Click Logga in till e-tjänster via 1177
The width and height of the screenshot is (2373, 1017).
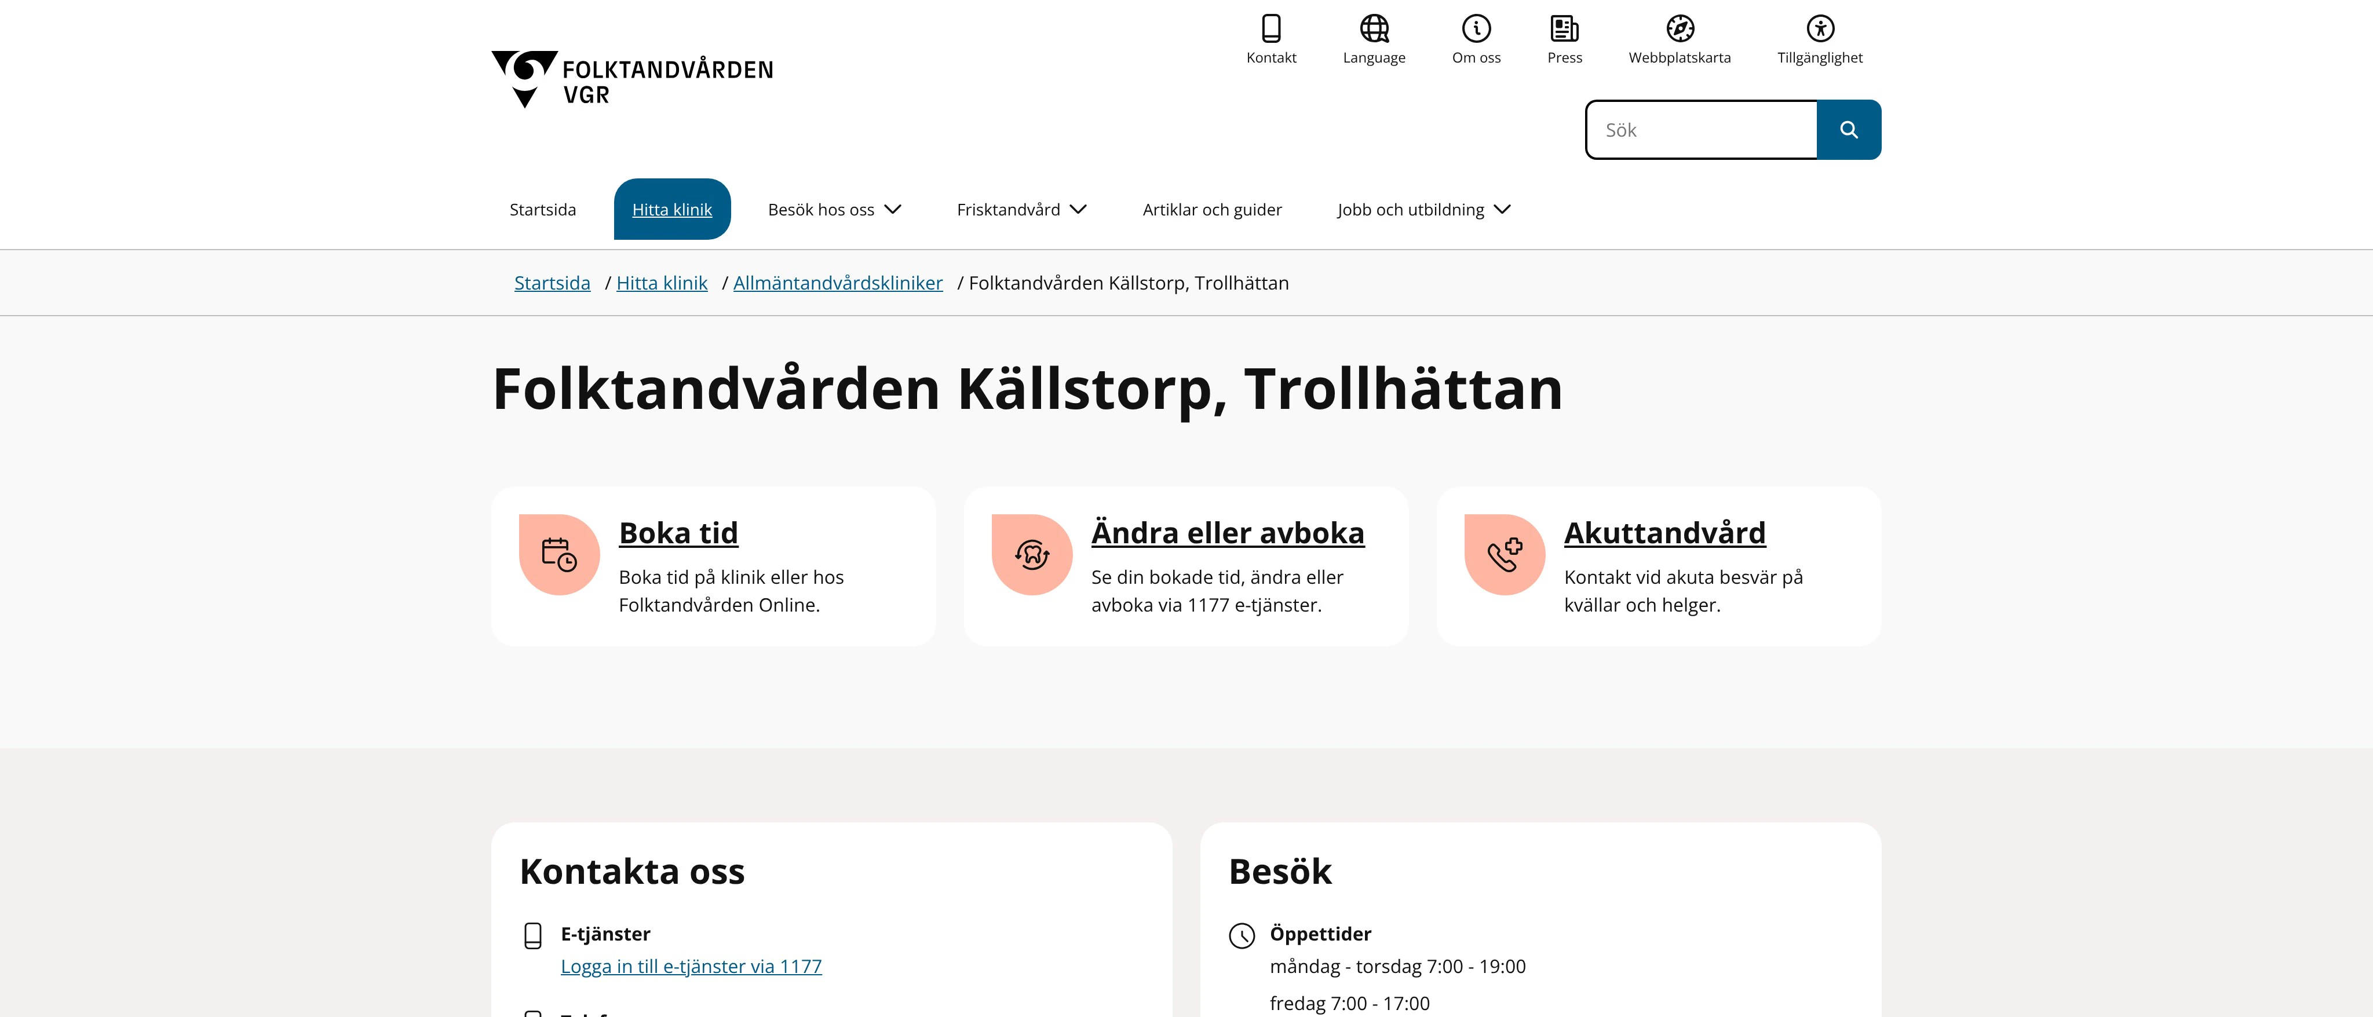[x=691, y=967]
